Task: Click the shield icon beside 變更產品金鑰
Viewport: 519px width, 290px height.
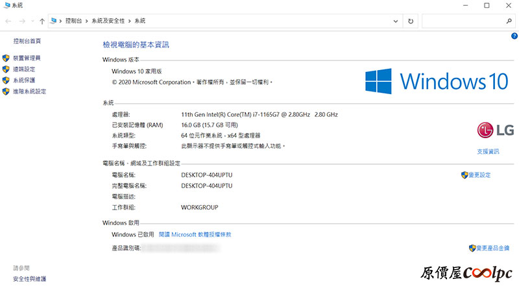Action: tap(472, 248)
